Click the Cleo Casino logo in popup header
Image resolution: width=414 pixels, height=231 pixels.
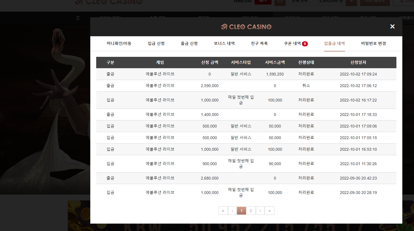pyautogui.click(x=246, y=27)
